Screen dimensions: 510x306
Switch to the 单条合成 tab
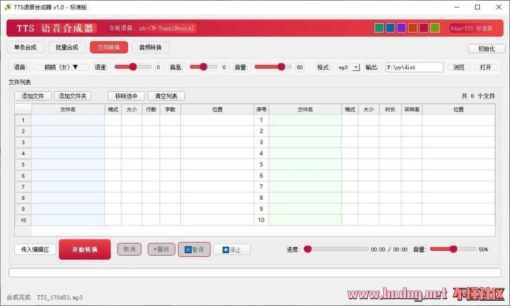coord(26,47)
